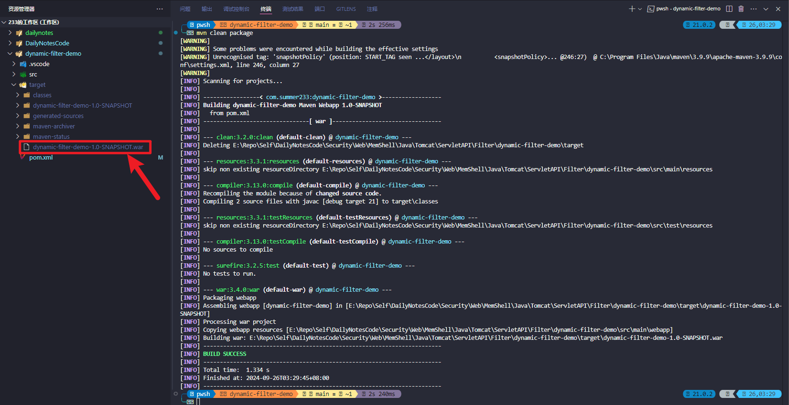Expand the maven-status folder chevron

(17, 136)
